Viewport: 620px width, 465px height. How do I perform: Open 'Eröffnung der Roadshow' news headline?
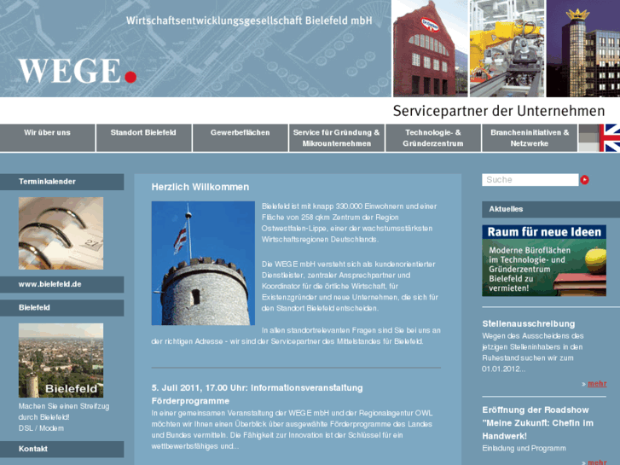click(x=538, y=422)
